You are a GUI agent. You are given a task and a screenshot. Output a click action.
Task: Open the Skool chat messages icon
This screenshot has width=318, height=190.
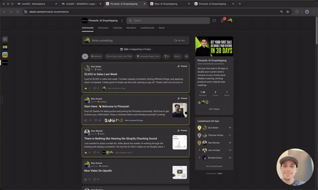point(214,20)
